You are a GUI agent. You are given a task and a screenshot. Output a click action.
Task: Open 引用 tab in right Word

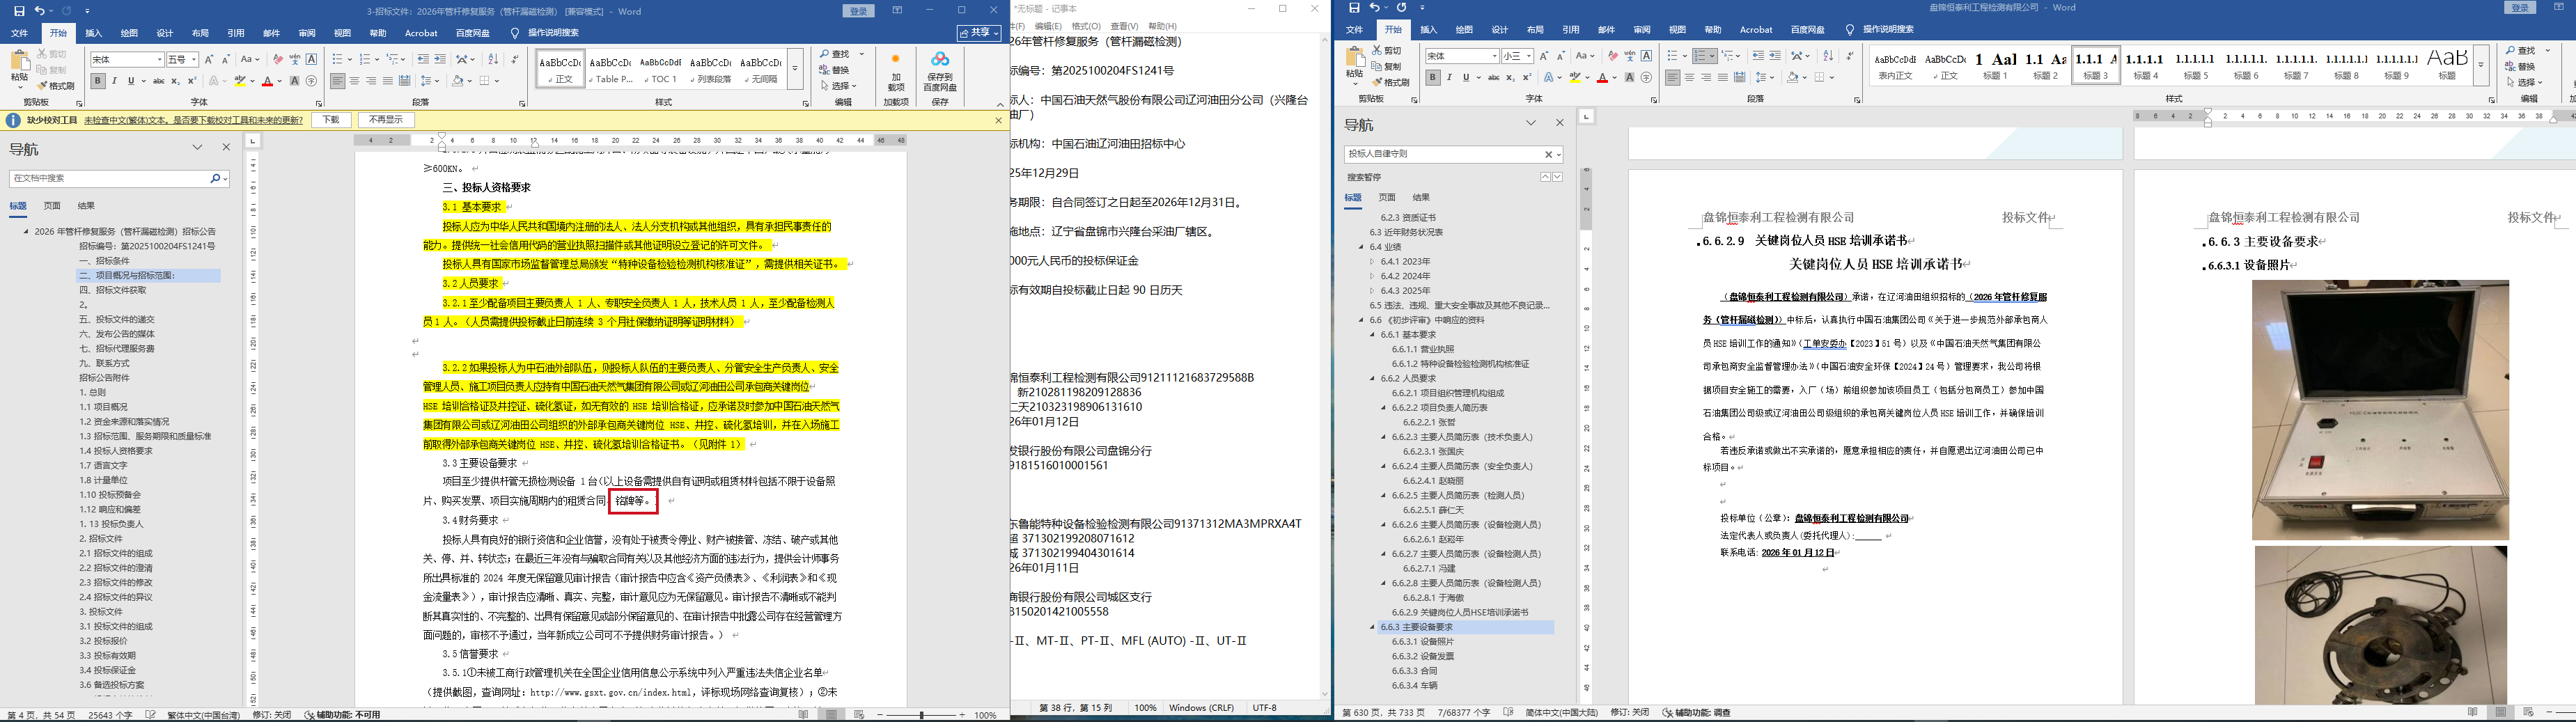pos(1570,30)
